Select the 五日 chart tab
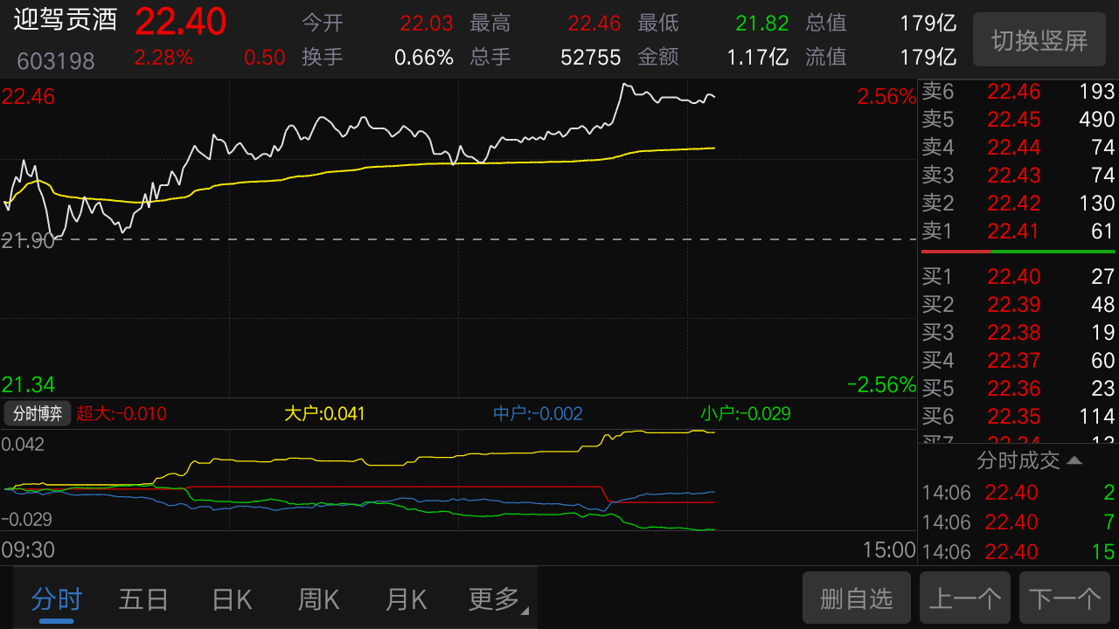The image size is (1119, 629). [143, 599]
